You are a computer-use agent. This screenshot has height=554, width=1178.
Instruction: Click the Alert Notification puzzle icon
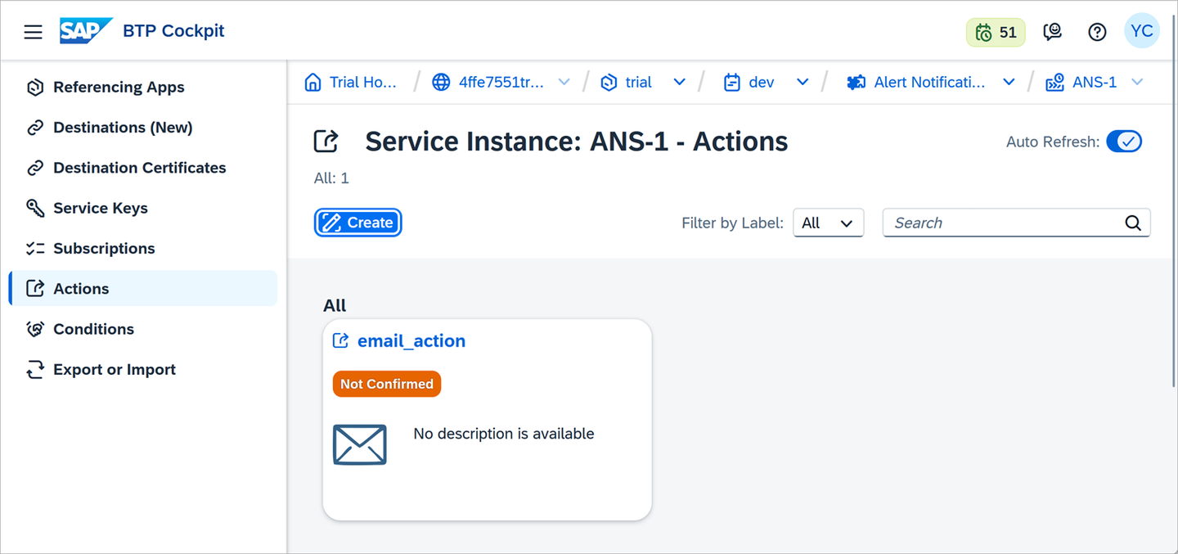point(856,82)
